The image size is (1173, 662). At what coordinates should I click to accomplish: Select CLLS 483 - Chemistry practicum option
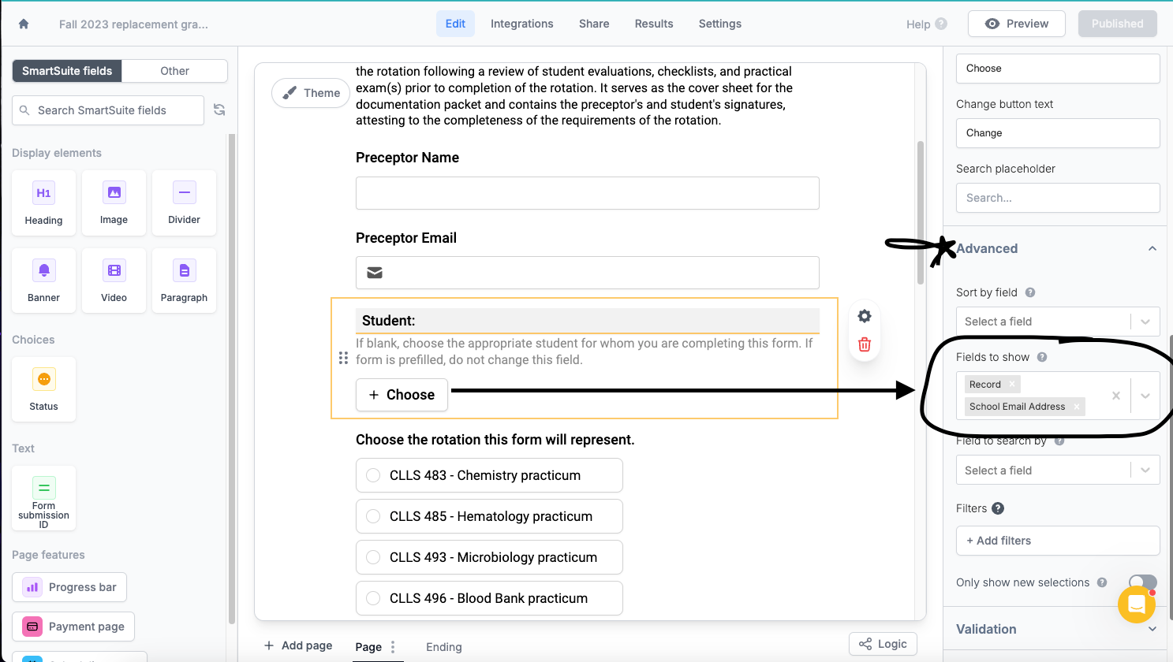pyautogui.click(x=373, y=475)
